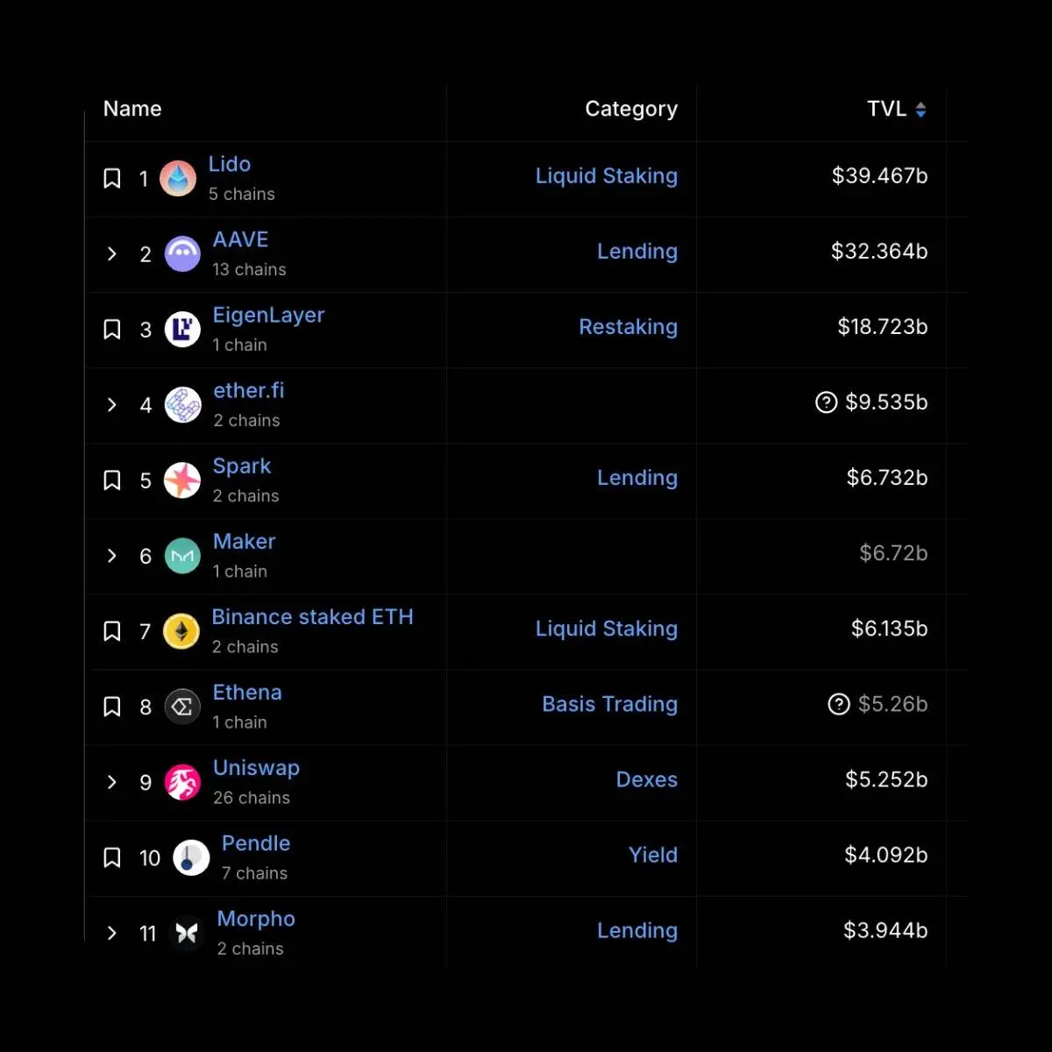Click the Name column header
This screenshot has height=1052, width=1052.
[132, 109]
